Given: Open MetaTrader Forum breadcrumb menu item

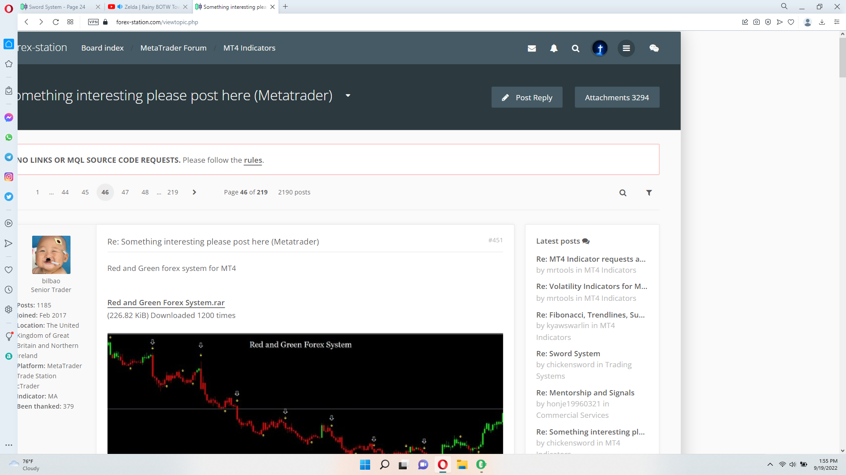Looking at the screenshot, I should point(173,48).
